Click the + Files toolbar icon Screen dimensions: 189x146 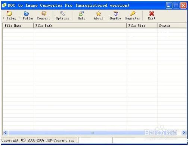(9, 13)
